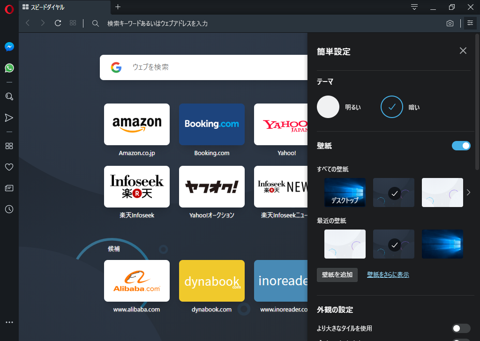Disable the 壁紙 wallpaper toggle
This screenshot has height=341, width=480.
(461, 145)
